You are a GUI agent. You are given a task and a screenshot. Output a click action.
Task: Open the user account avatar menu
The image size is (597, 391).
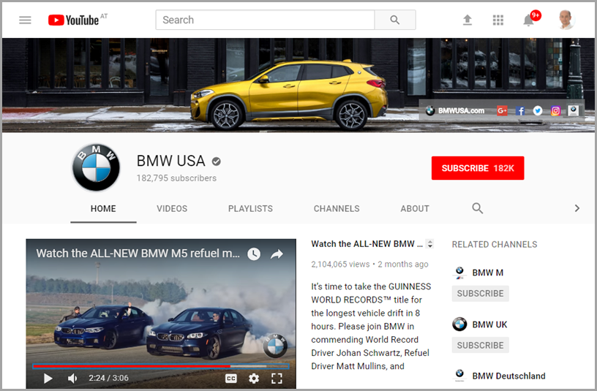[x=566, y=20]
